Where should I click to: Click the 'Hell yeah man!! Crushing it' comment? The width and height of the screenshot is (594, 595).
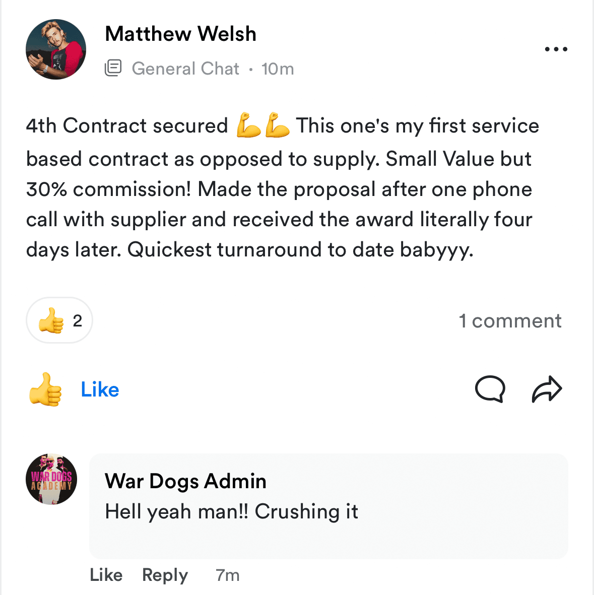(232, 511)
